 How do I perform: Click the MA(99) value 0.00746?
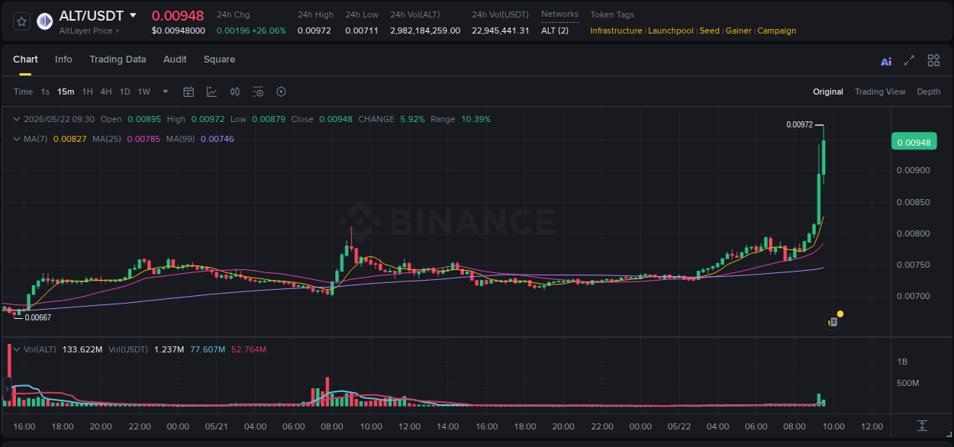(217, 139)
